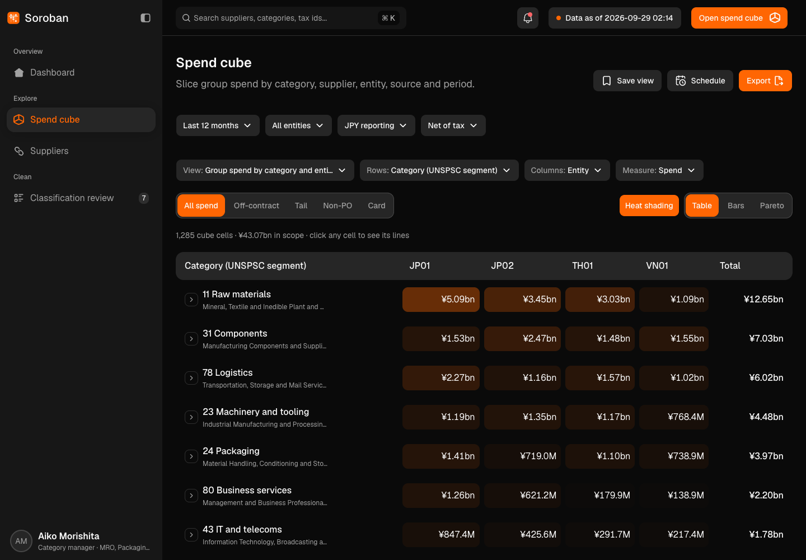Expand the 78 Logistics row
This screenshot has height=560, width=806.
coord(191,378)
